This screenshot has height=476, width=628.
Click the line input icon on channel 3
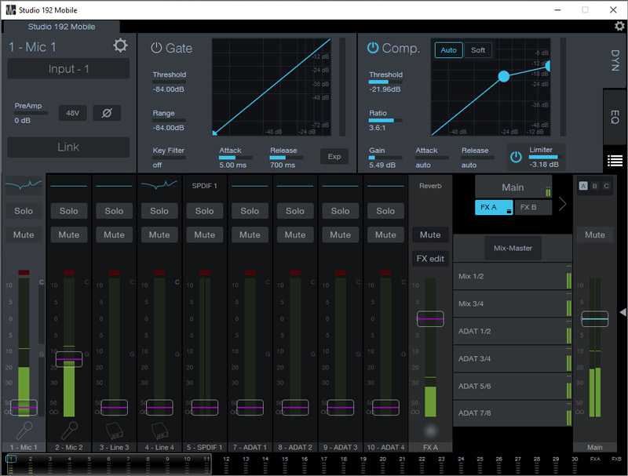pyautogui.click(x=114, y=431)
